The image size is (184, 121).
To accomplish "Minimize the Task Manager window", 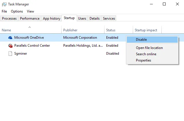I will tap(151, 4).
